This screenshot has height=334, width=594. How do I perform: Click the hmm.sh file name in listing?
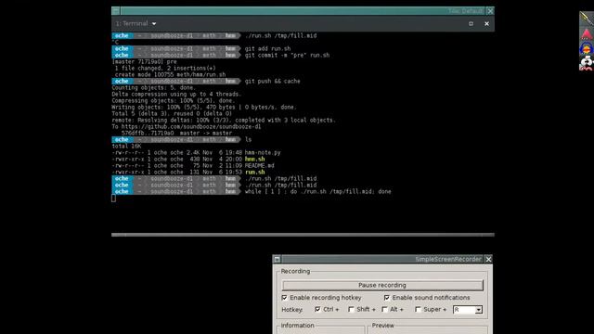tap(255, 159)
